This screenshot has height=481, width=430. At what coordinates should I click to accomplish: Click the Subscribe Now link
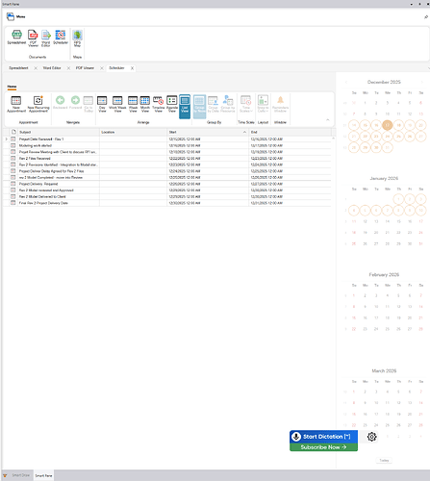point(323,447)
